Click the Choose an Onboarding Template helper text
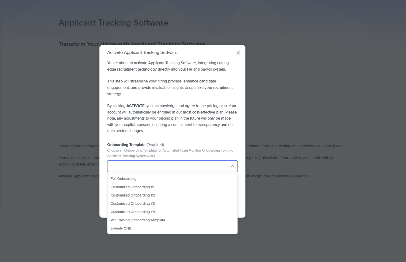 tap(170, 153)
